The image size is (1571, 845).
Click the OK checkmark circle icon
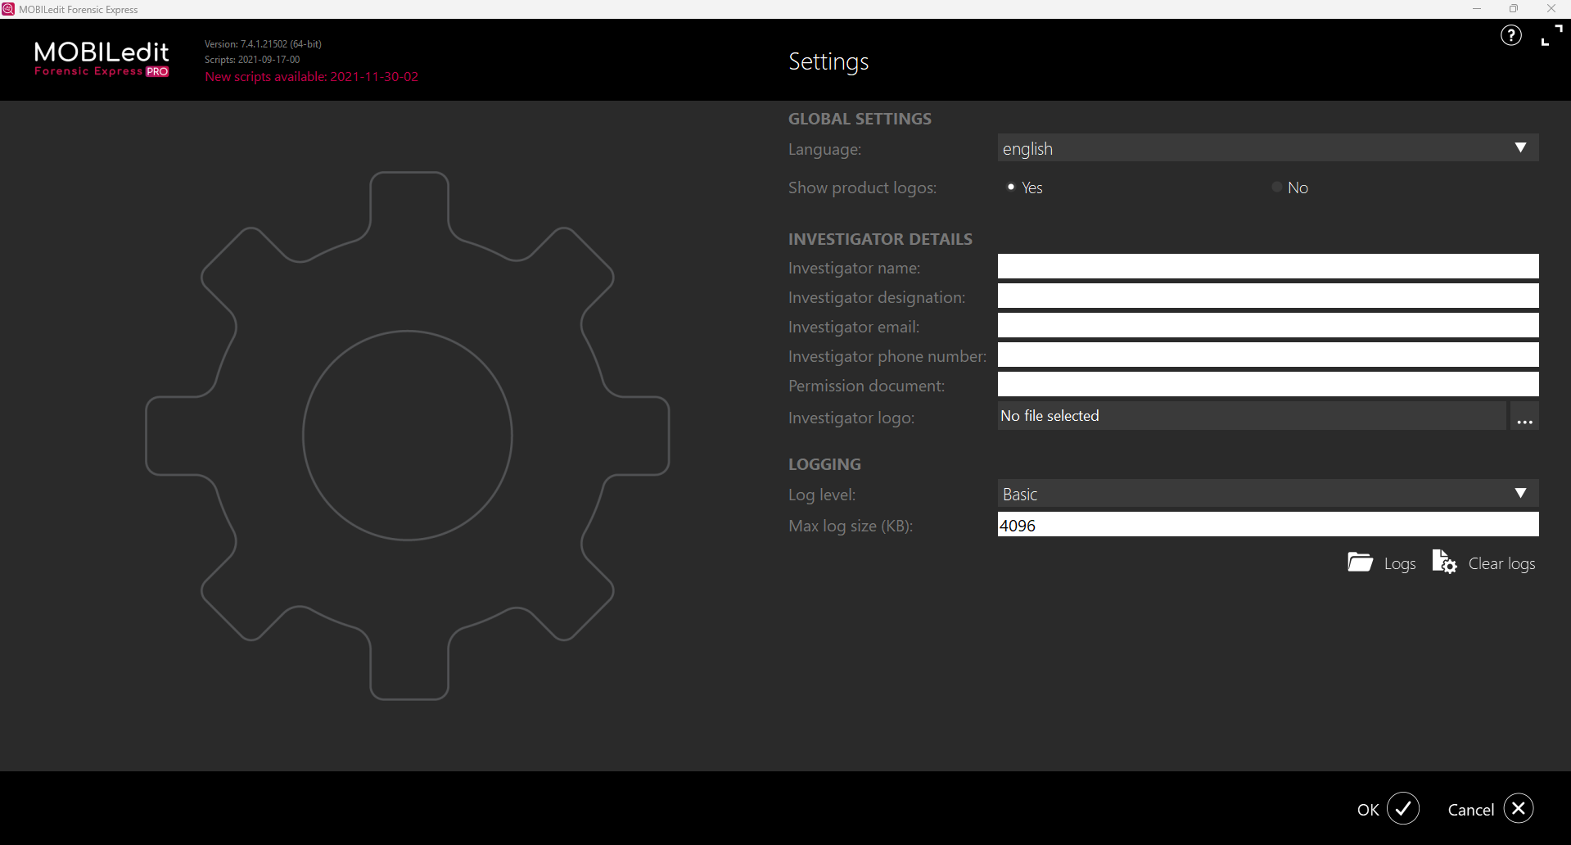coord(1403,808)
